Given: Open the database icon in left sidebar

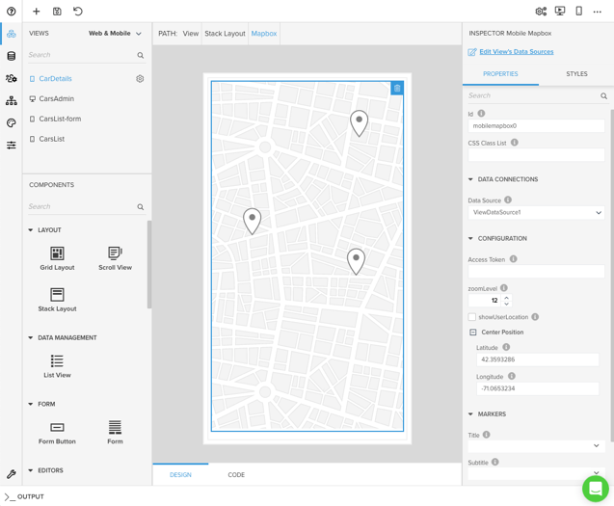Looking at the screenshot, I should point(12,56).
